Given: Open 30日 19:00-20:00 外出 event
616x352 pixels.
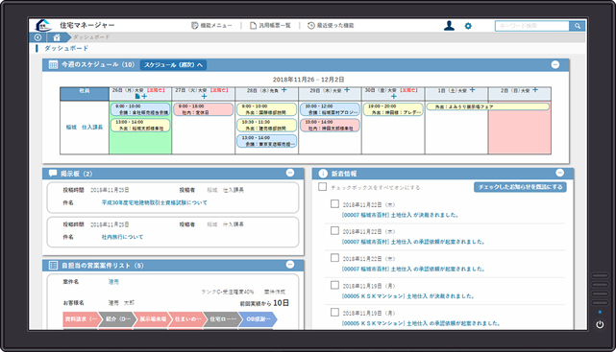Looking at the screenshot, I should (x=393, y=109).
